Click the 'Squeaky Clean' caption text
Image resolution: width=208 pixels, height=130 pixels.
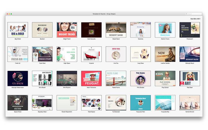(x=42, y=112)
